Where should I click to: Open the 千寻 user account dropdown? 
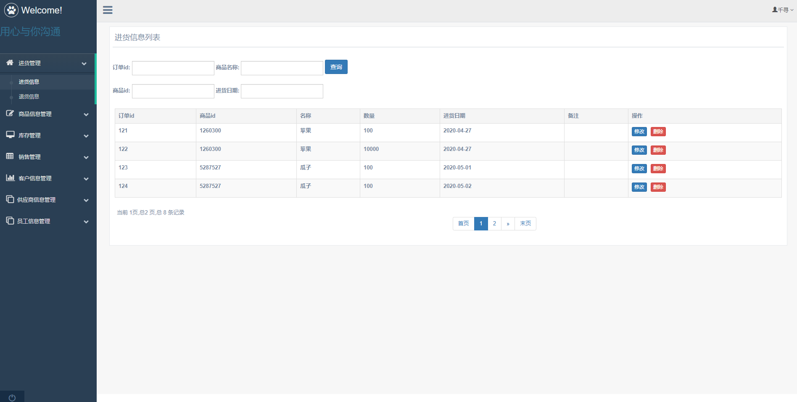[x=783, y=10]
